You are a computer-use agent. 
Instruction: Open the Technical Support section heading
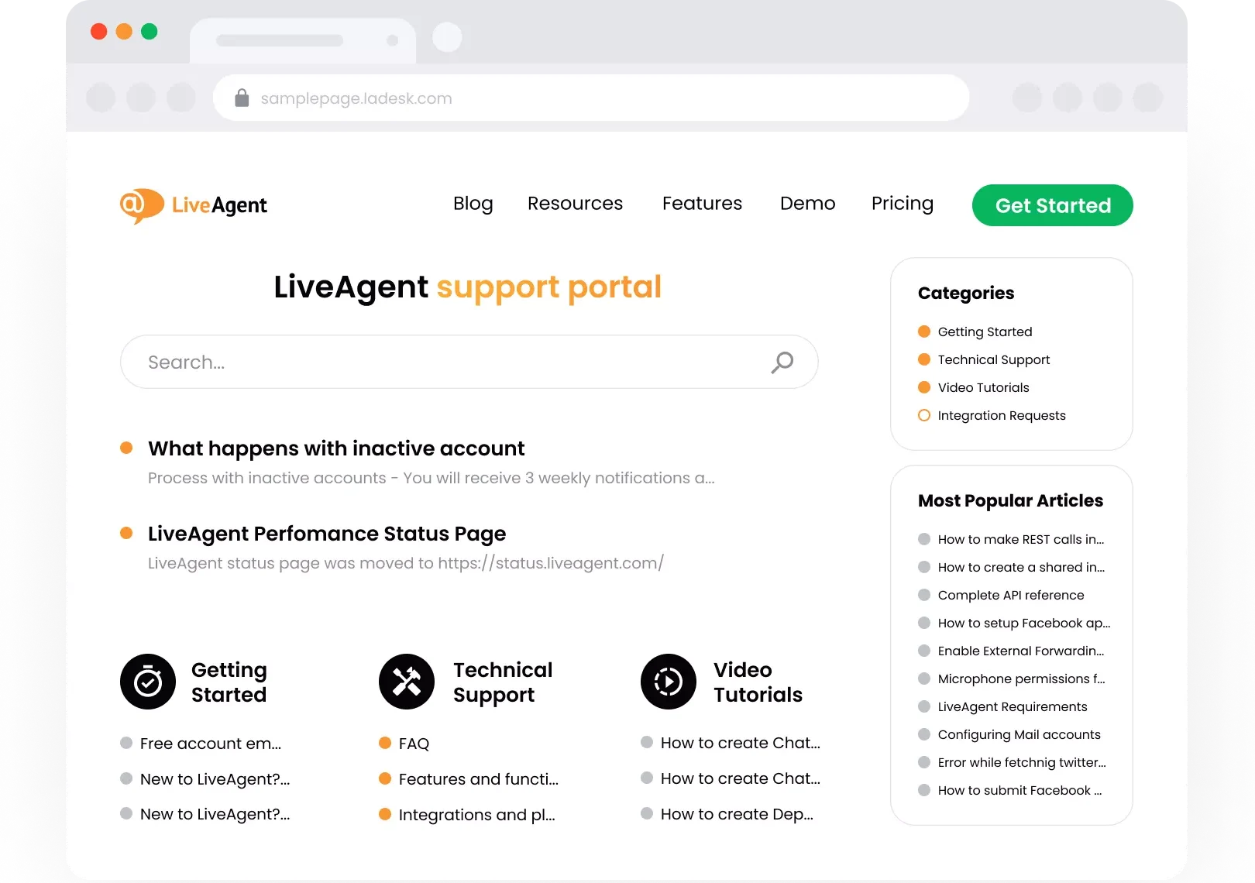(503, 682)
